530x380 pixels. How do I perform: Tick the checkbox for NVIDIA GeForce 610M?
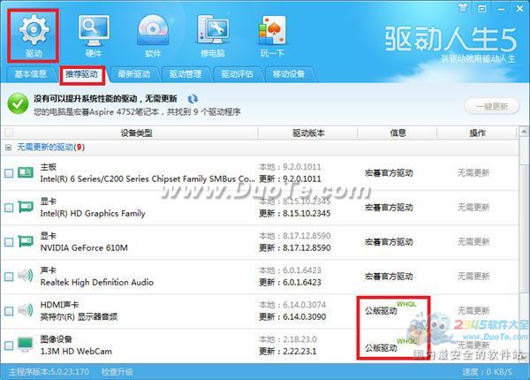[x=9, y=242]
